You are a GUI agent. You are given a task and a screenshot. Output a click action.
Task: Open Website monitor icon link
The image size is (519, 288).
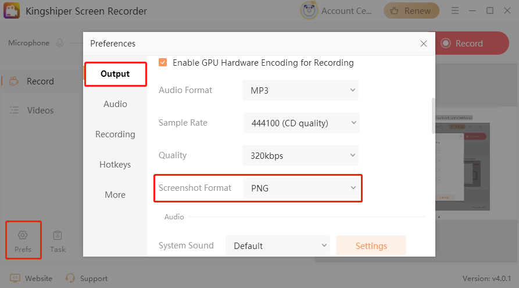(x=15, y=278)
